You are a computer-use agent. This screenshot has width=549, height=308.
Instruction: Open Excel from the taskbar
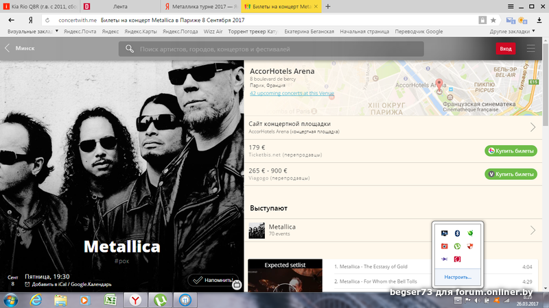[110, 300]
